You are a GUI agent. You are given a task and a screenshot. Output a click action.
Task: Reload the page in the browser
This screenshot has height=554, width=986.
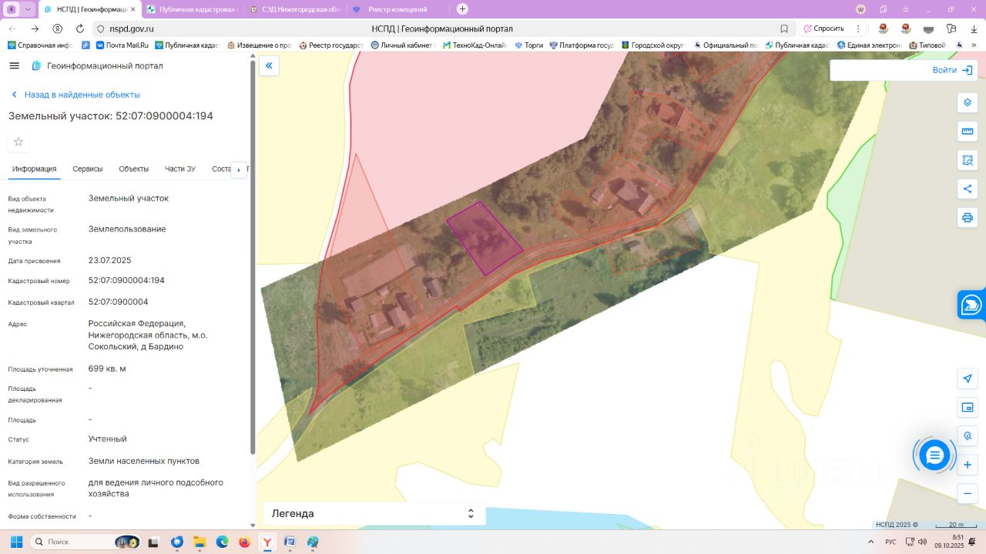79,28
